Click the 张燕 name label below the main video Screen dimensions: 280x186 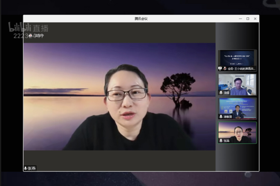(x=32, y=168)
